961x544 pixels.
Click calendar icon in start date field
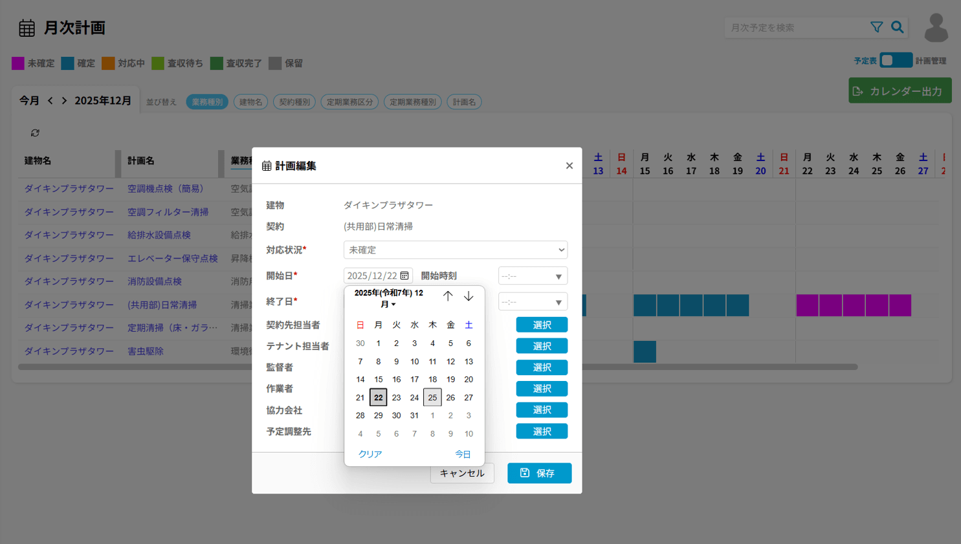tap(404, 276)
